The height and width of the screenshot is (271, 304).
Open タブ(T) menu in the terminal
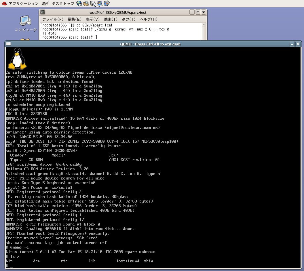128,19
